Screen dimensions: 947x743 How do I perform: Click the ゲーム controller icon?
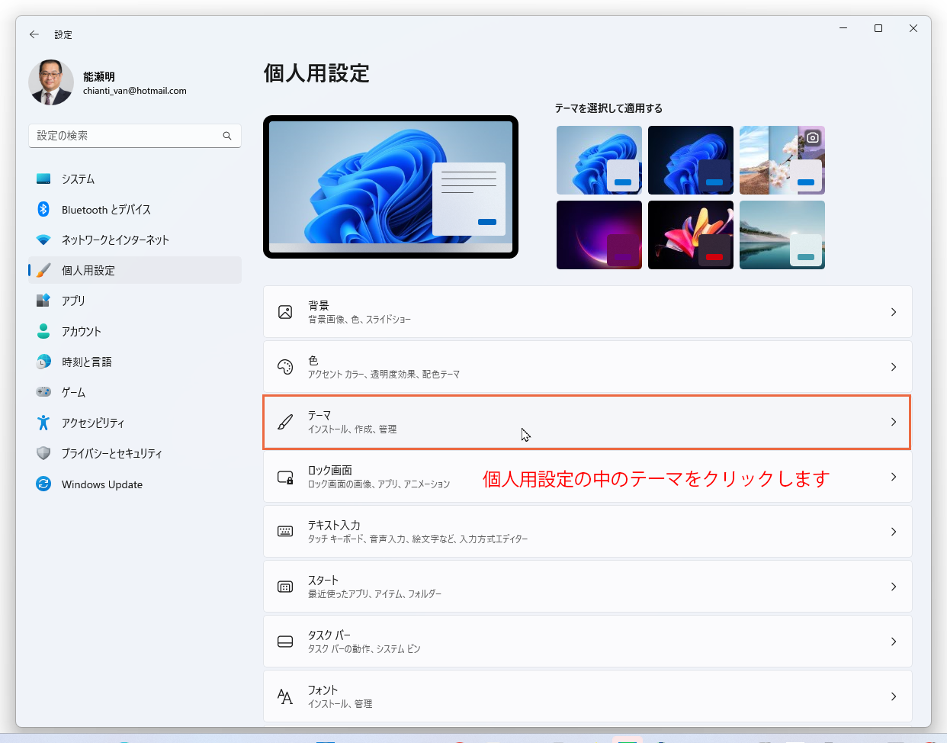[x=43, y=392]
